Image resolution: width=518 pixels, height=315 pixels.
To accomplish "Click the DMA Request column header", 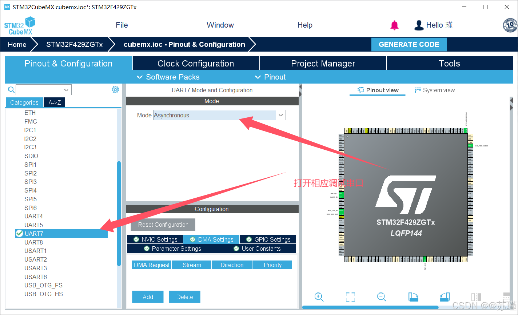I will (152, 265).
